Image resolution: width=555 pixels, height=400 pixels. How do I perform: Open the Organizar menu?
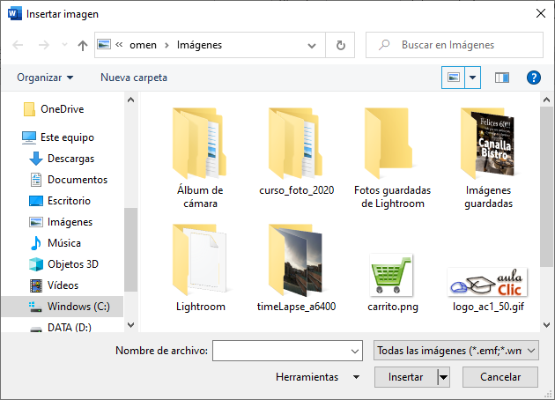pyautogui.click(x=45, y=78)
